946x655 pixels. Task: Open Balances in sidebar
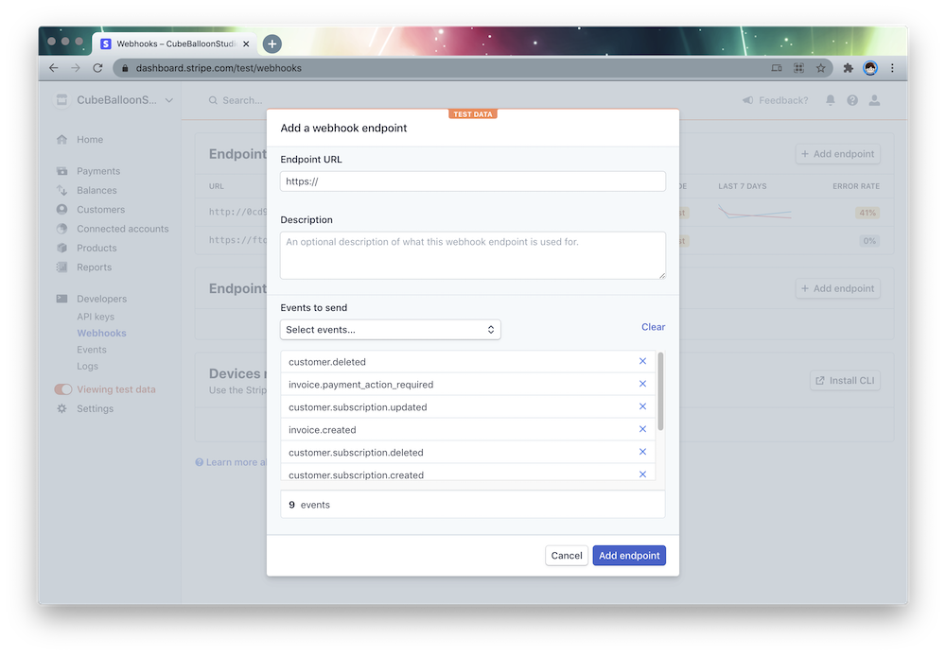(x=96, y=190)
